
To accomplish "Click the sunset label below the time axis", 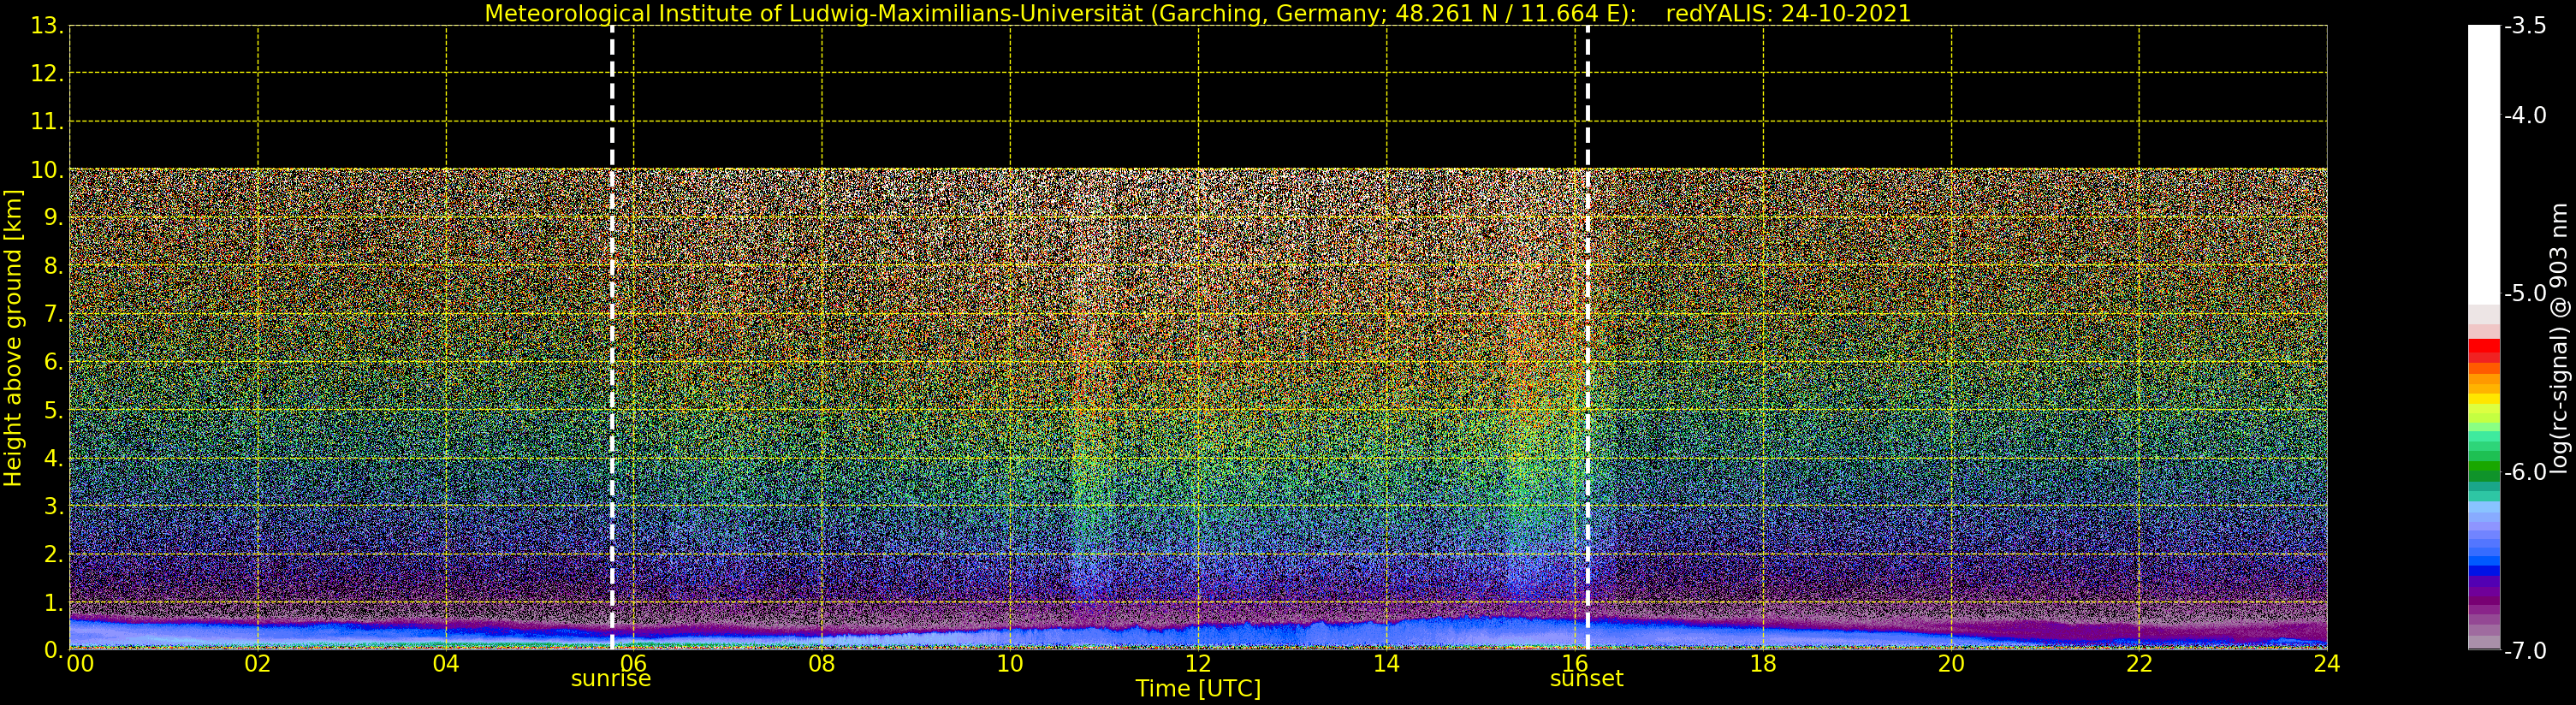I will [1586, 679].
